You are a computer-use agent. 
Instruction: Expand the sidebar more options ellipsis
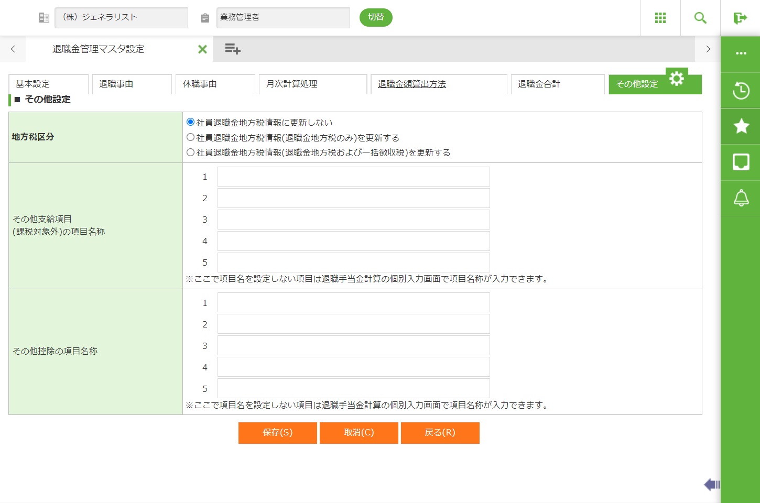741,53
